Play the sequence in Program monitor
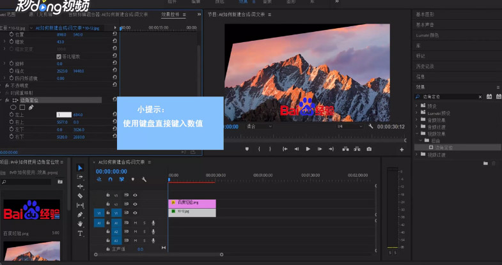 [308, 149]
